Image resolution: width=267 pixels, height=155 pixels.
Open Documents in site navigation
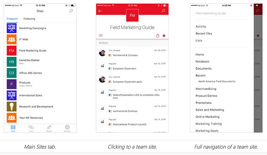pyautogui.click(x=203, y=68)
